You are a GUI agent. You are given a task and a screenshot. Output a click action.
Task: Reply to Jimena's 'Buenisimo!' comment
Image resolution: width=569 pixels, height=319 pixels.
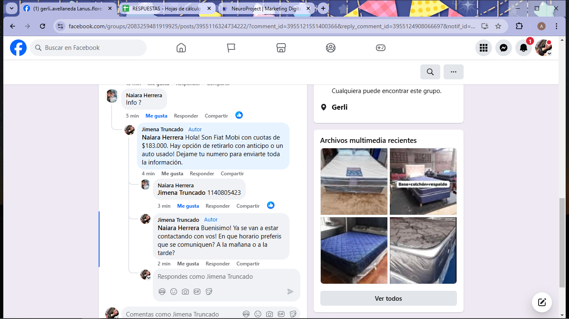coord(218,264)
